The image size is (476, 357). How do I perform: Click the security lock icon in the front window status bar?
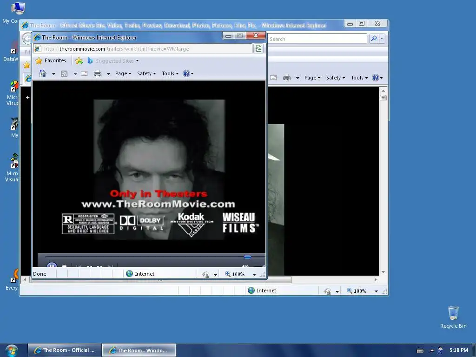point(205,274)
